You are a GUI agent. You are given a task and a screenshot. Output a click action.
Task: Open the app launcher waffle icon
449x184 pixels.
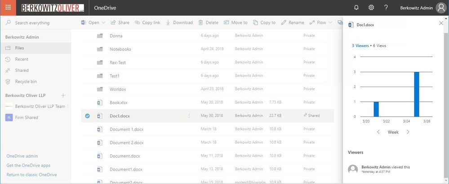pos(8,8)
